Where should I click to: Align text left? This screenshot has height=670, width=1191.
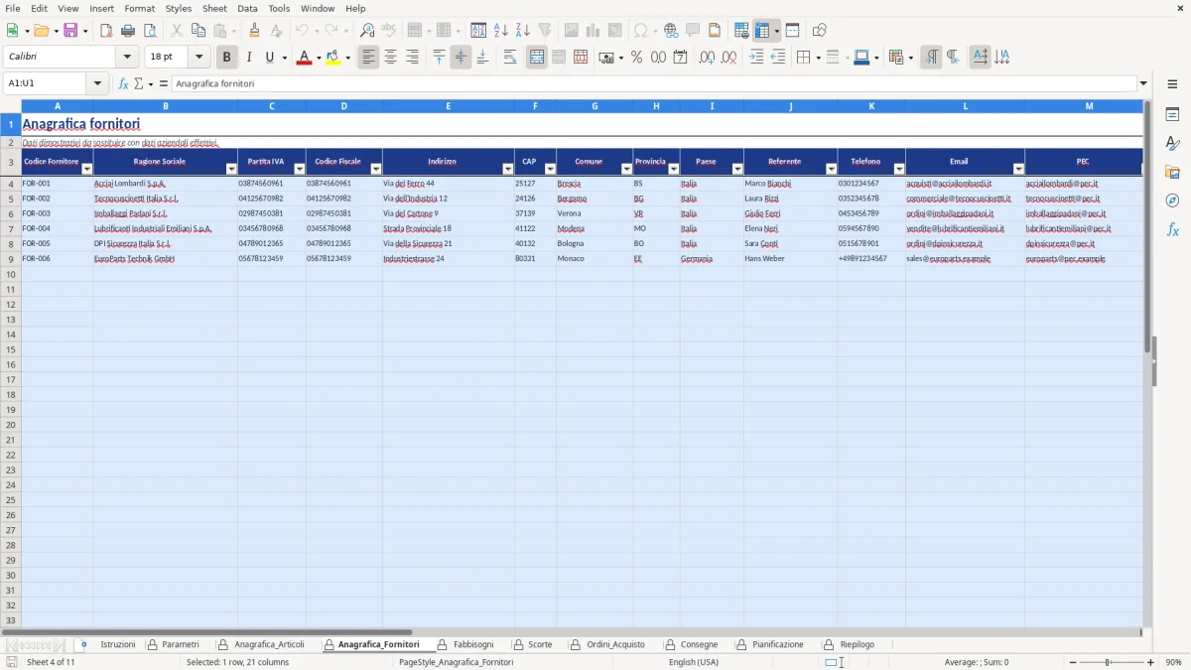pos(368,58)
